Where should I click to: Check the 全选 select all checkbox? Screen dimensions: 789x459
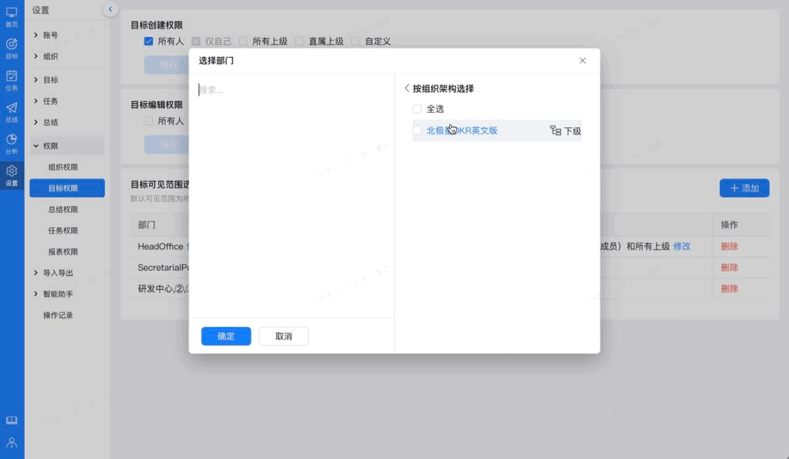[x=417, y=109]
